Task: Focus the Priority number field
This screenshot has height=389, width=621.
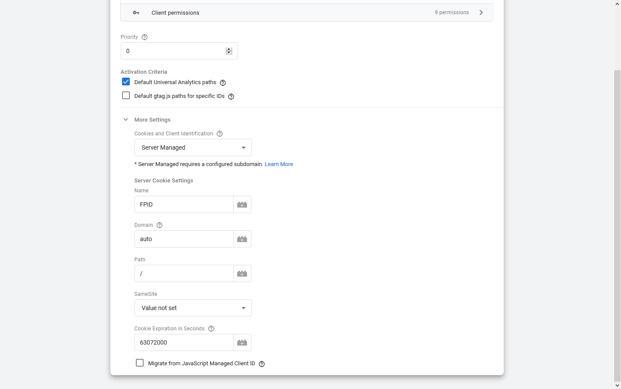Action: pyautogui.click(x=179, y=51)
